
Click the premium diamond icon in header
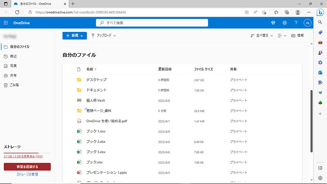(273, 23)
